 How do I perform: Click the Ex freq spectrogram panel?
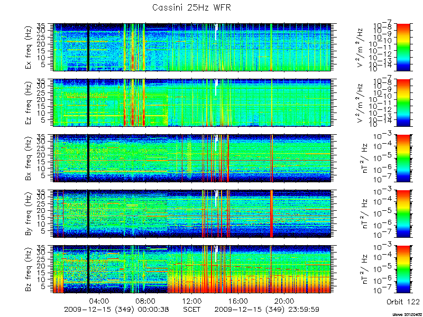point(192,47)
